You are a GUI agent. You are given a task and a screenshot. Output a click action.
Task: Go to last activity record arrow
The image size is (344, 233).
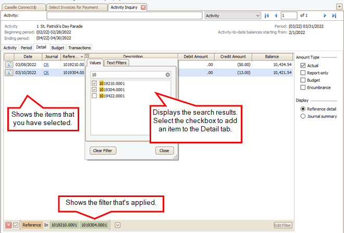334,16
